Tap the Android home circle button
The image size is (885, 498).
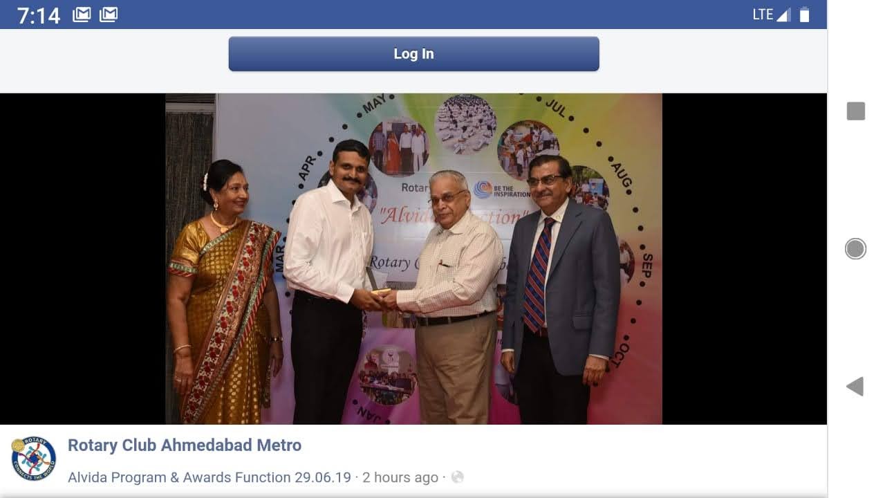pyautogui.click(x=856, y=249)
